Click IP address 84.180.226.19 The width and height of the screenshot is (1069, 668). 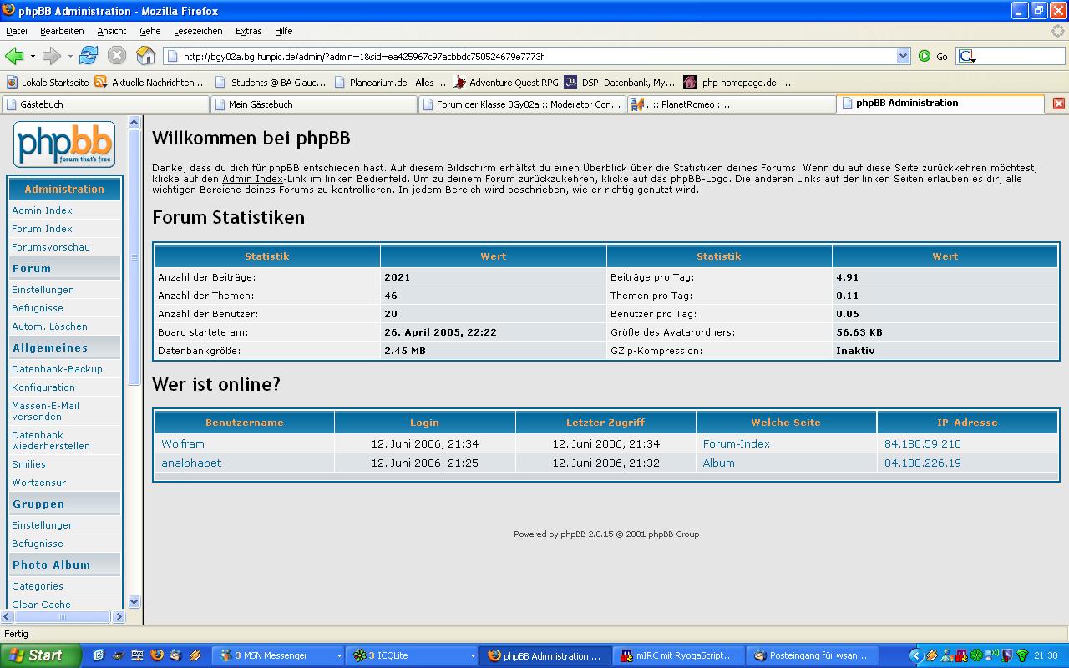click(x=922, y=463)
